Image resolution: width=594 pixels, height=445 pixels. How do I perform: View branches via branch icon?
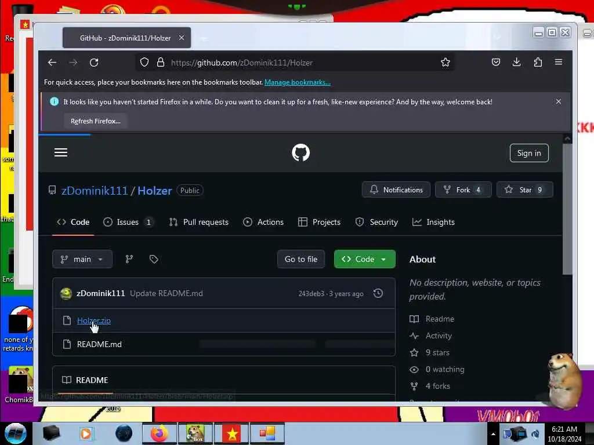pyautogui.click(x=129, y=259)
